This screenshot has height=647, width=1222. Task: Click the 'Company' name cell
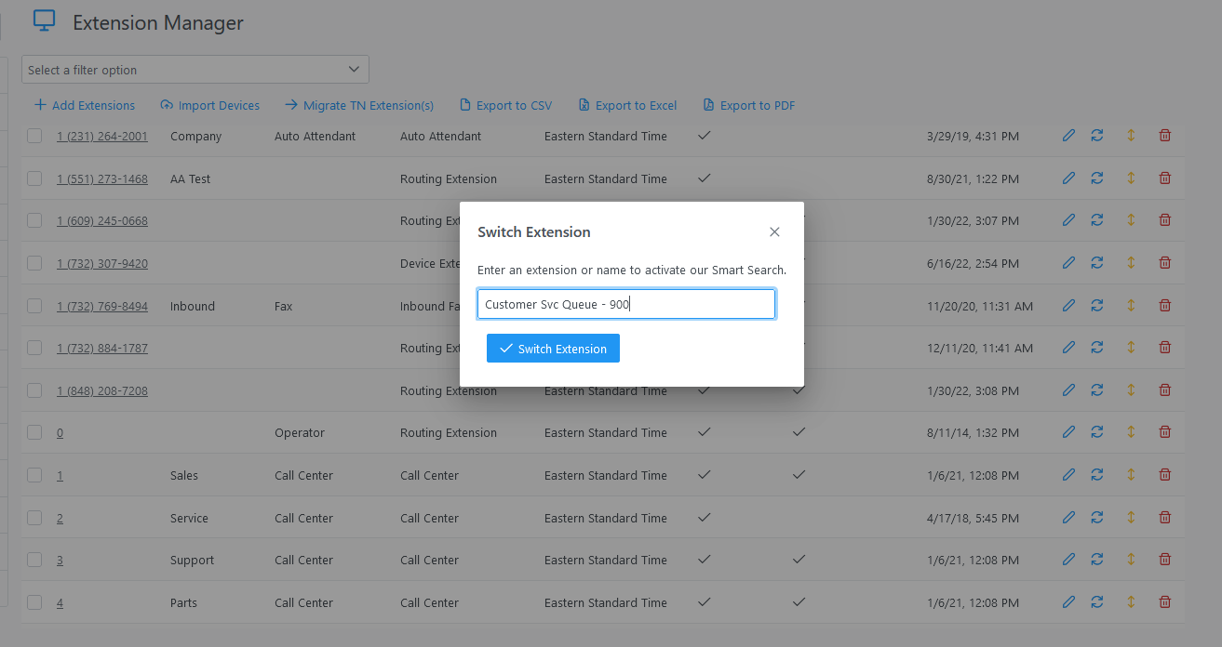[195, 136]
